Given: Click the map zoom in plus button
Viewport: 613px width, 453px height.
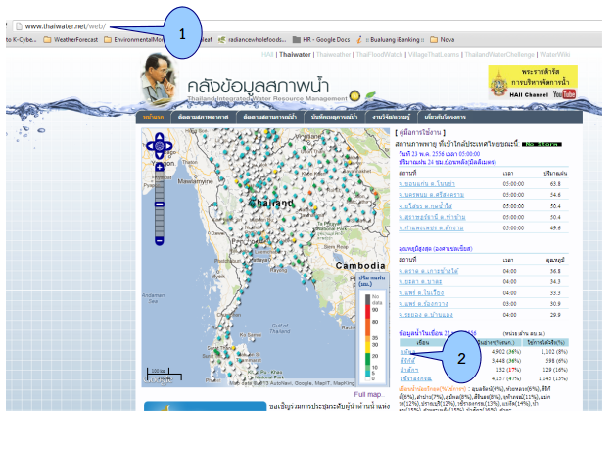Looking at the screenshot, I should pos(160,168).
